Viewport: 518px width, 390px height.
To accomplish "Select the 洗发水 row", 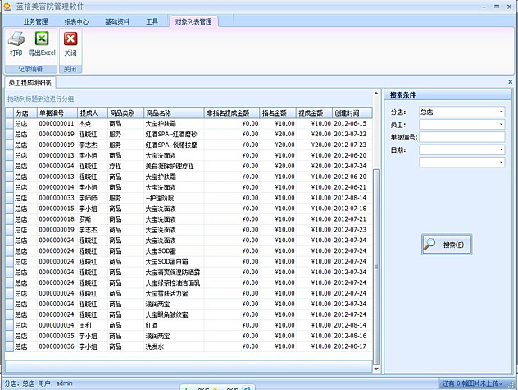I will tap(189, 346).
